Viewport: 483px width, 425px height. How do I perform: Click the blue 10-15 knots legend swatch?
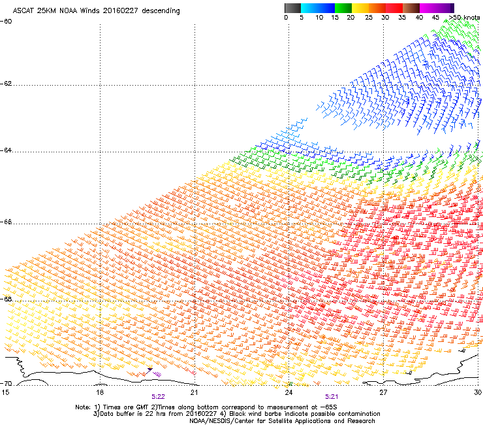point(326,8)
